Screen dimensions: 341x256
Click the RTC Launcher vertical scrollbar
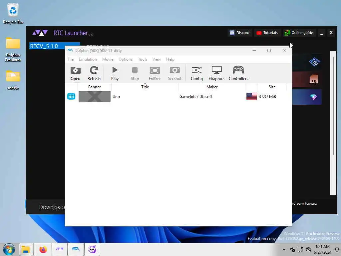(333, 123)
